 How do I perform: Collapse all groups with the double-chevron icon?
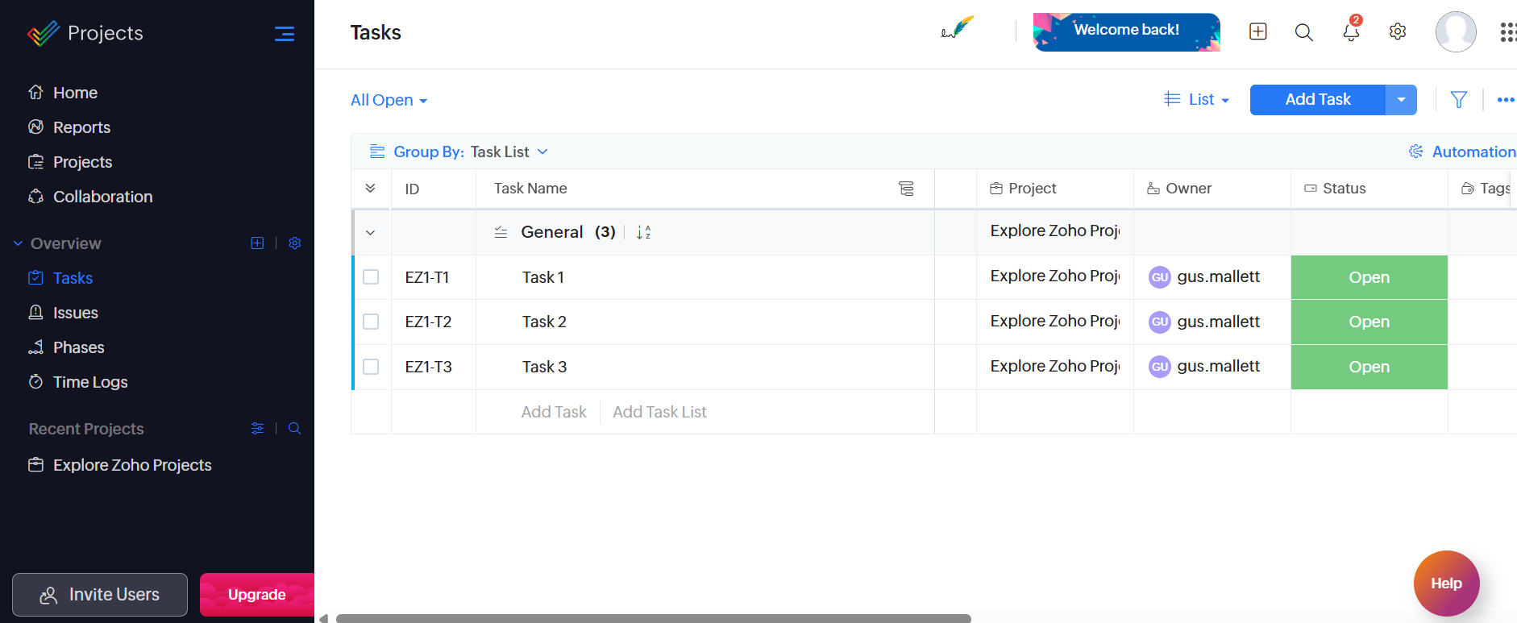click(371, 189)
